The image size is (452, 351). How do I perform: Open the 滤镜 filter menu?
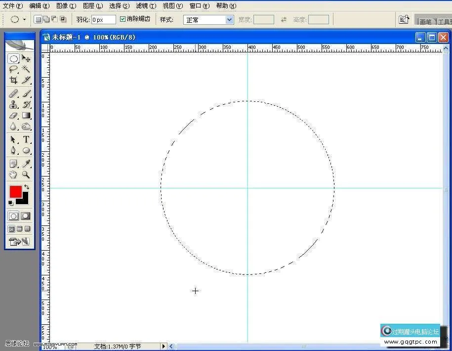(146, 6)
